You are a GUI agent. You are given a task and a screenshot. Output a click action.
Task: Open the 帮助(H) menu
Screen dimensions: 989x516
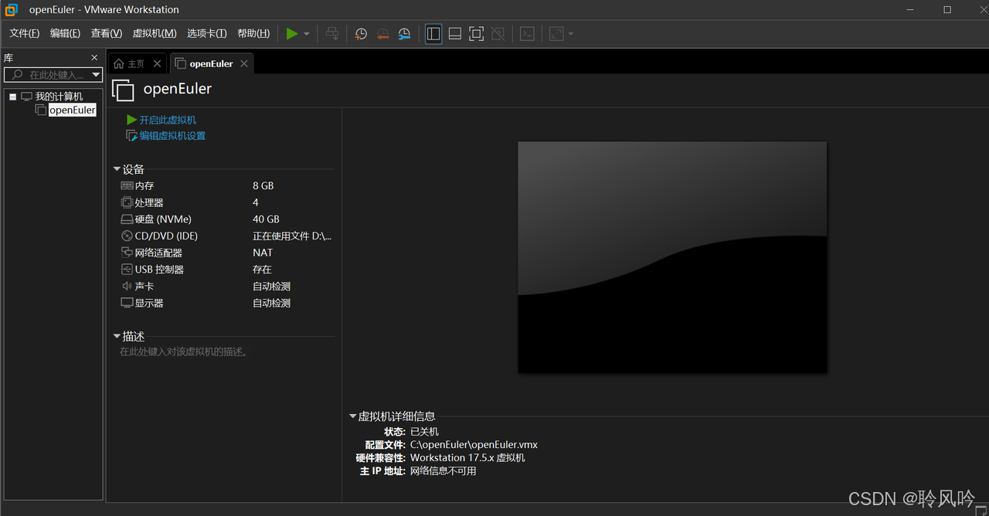[253, 33]
